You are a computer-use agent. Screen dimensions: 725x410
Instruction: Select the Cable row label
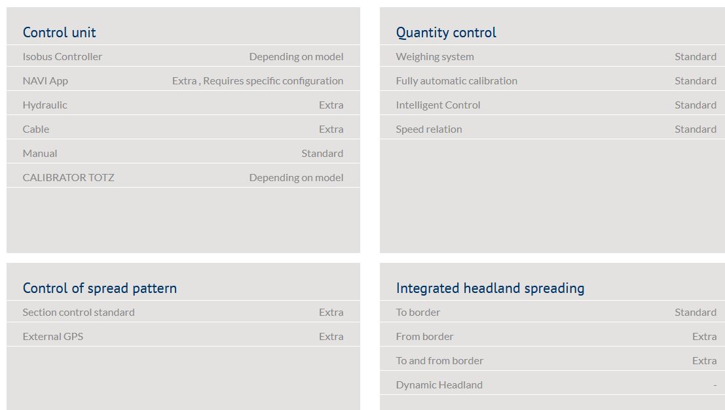pyautogui.click(x=36, y=129)
